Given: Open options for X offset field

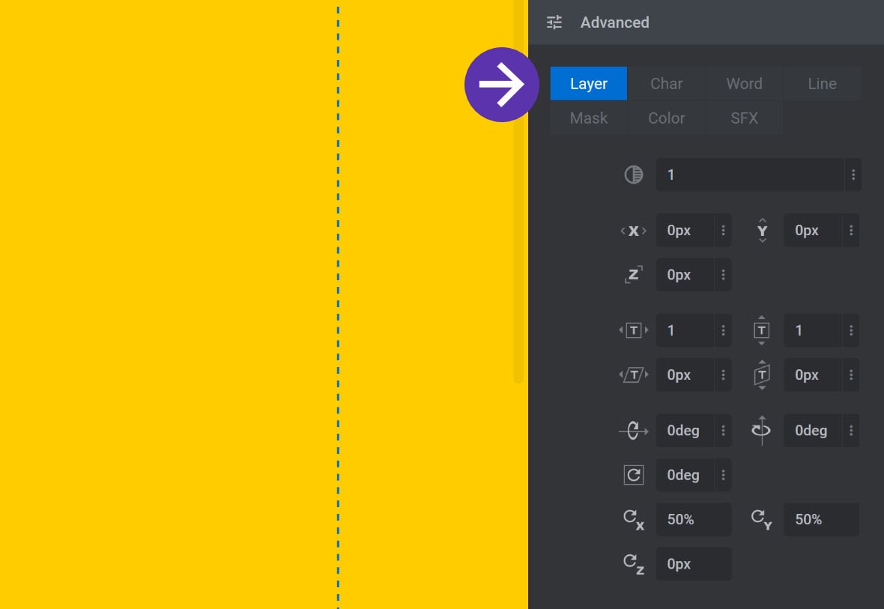Looking at the screenshot, I should 724,231.
